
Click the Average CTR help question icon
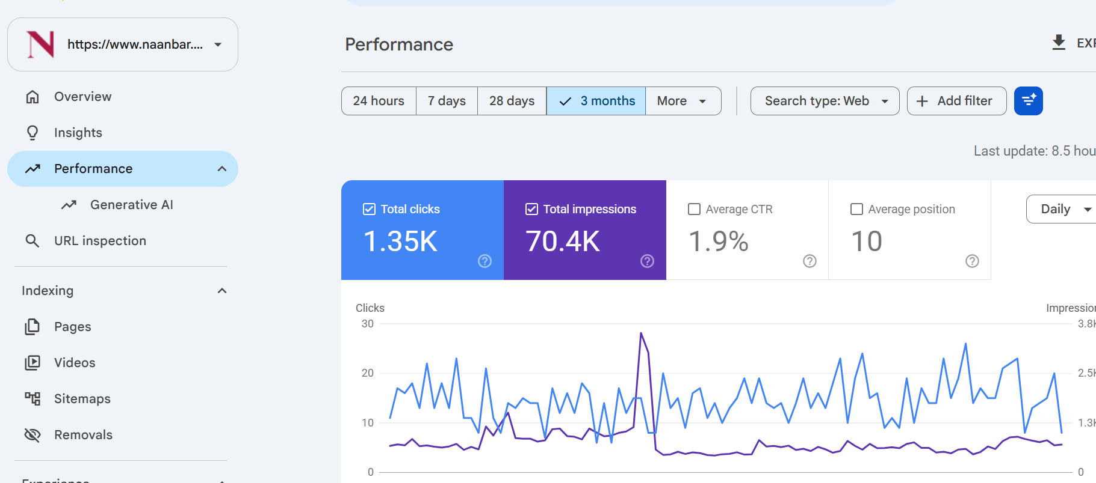click(x=810, y=261)
